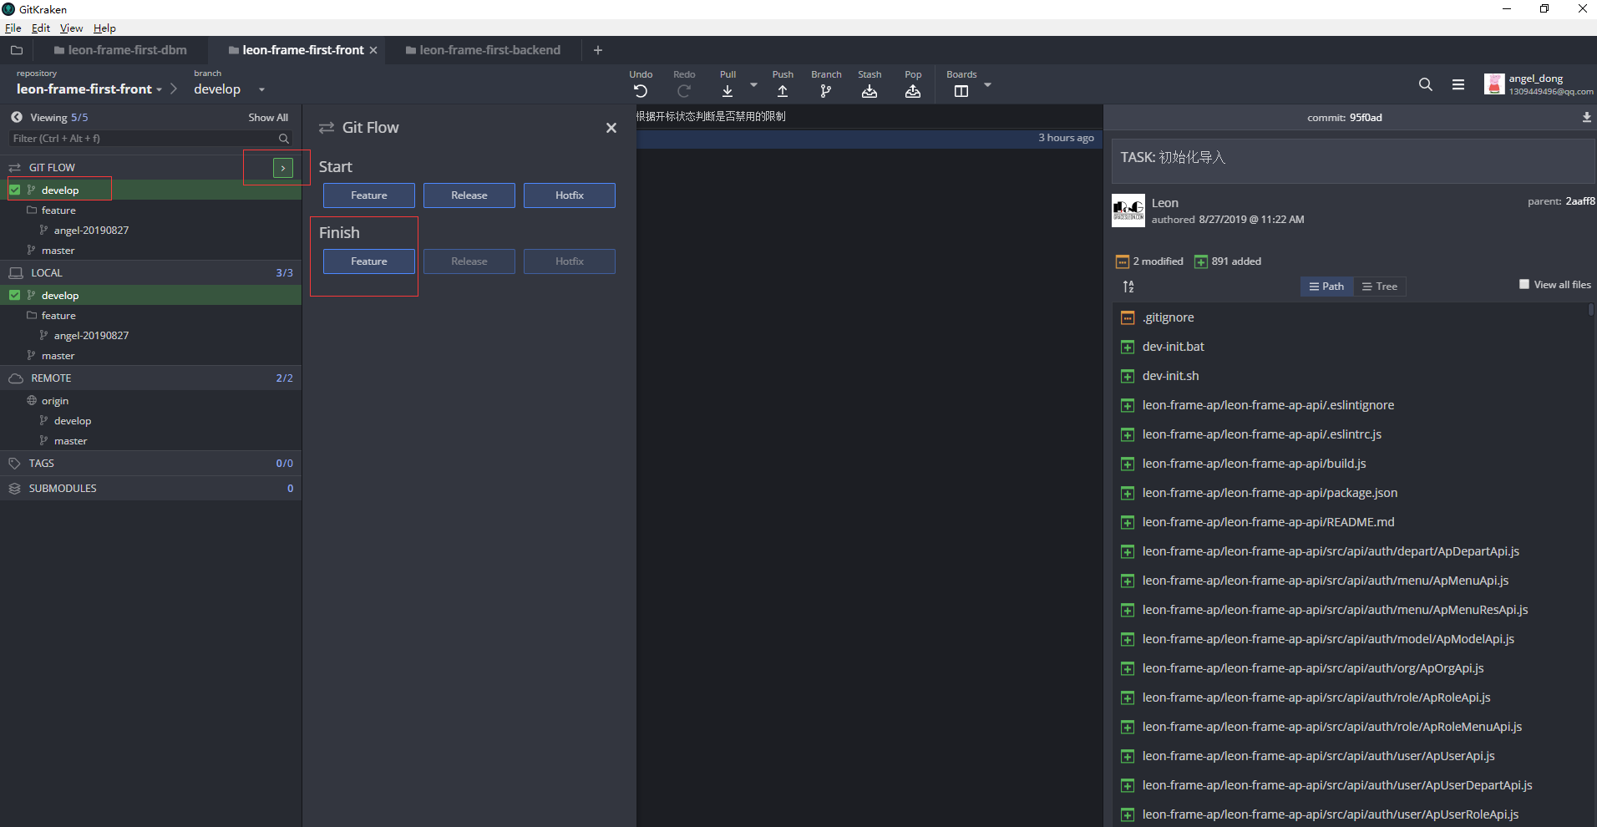Enable the View all files checkbox
Viewport: 1597px width, 827px height.
[x=1524, y=284]
